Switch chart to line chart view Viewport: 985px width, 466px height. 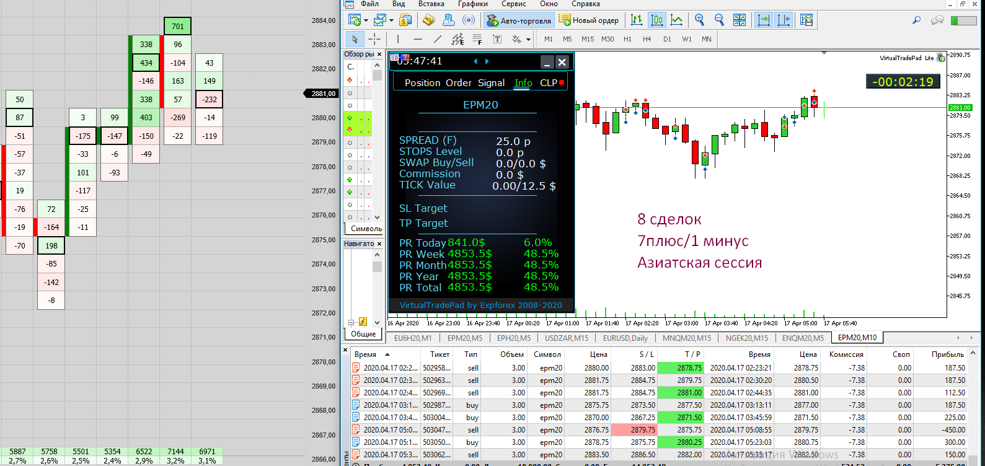coord(677,20)
